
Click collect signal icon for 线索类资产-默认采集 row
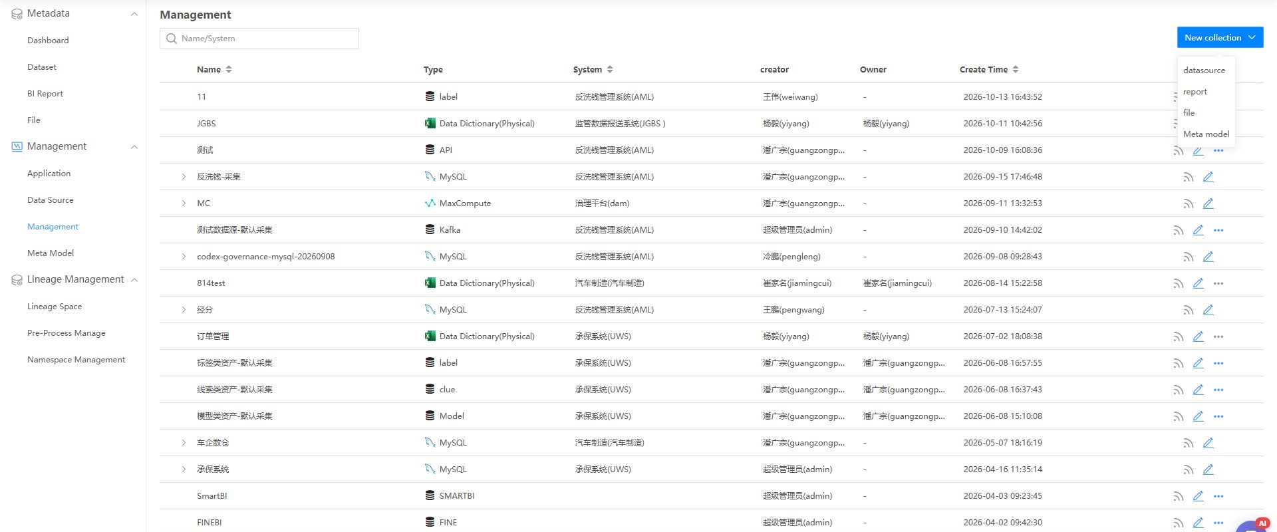pos(1178,390)
